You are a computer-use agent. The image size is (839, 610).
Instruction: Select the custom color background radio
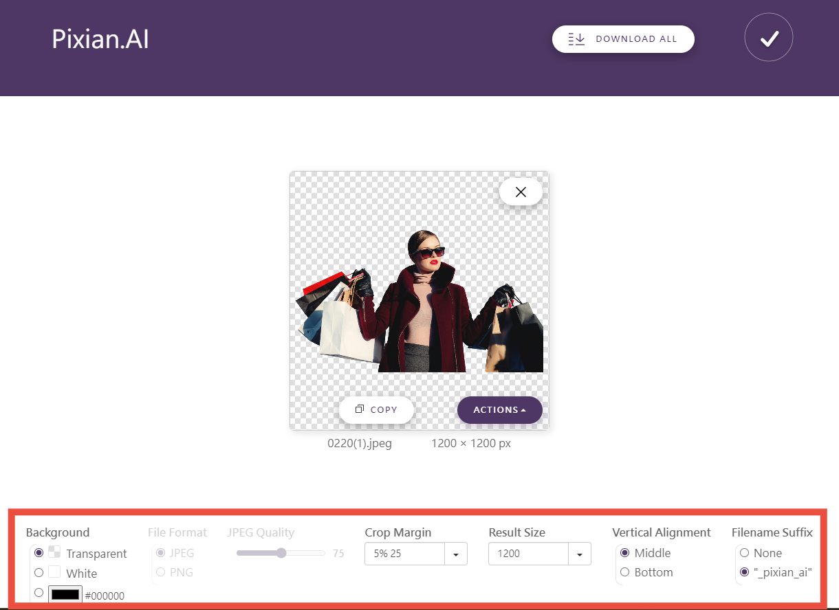point(39,591)
